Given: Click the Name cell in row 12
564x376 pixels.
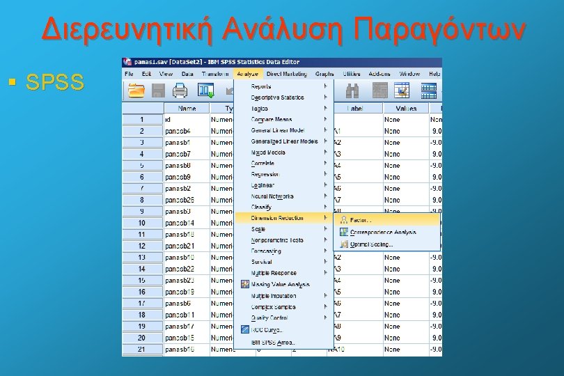Looking at the screenshot, I should 187,246.
